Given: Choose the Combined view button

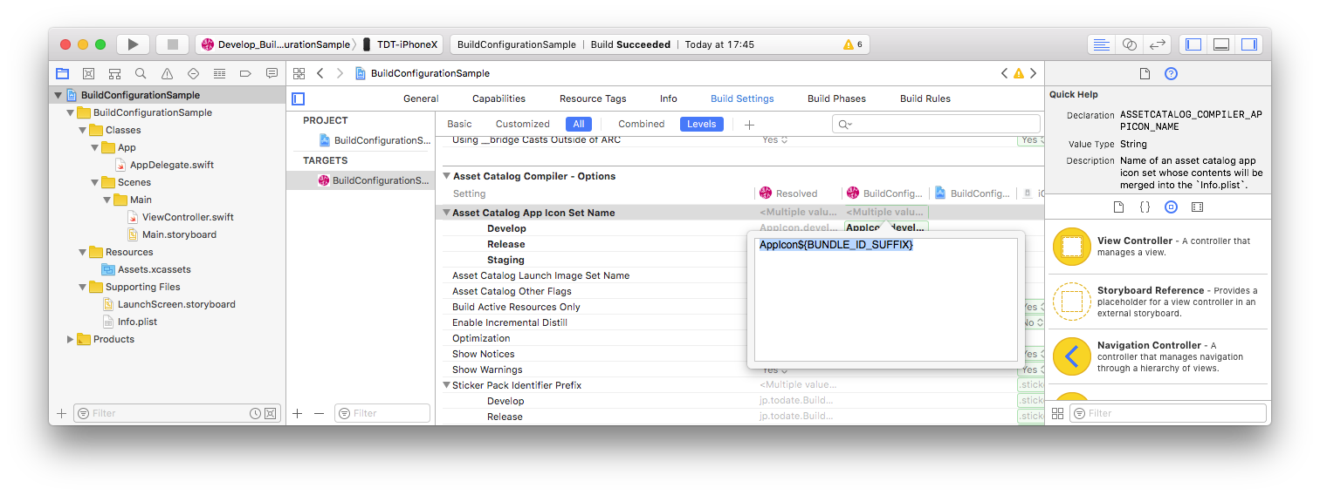Looking at the screenshot, I should [x=641, y=124].
